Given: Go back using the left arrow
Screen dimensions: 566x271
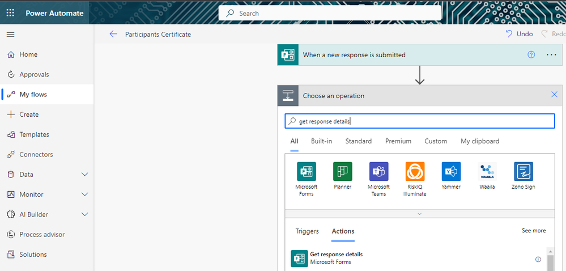Looking at the screenshot, I should [x=113, y=35].
